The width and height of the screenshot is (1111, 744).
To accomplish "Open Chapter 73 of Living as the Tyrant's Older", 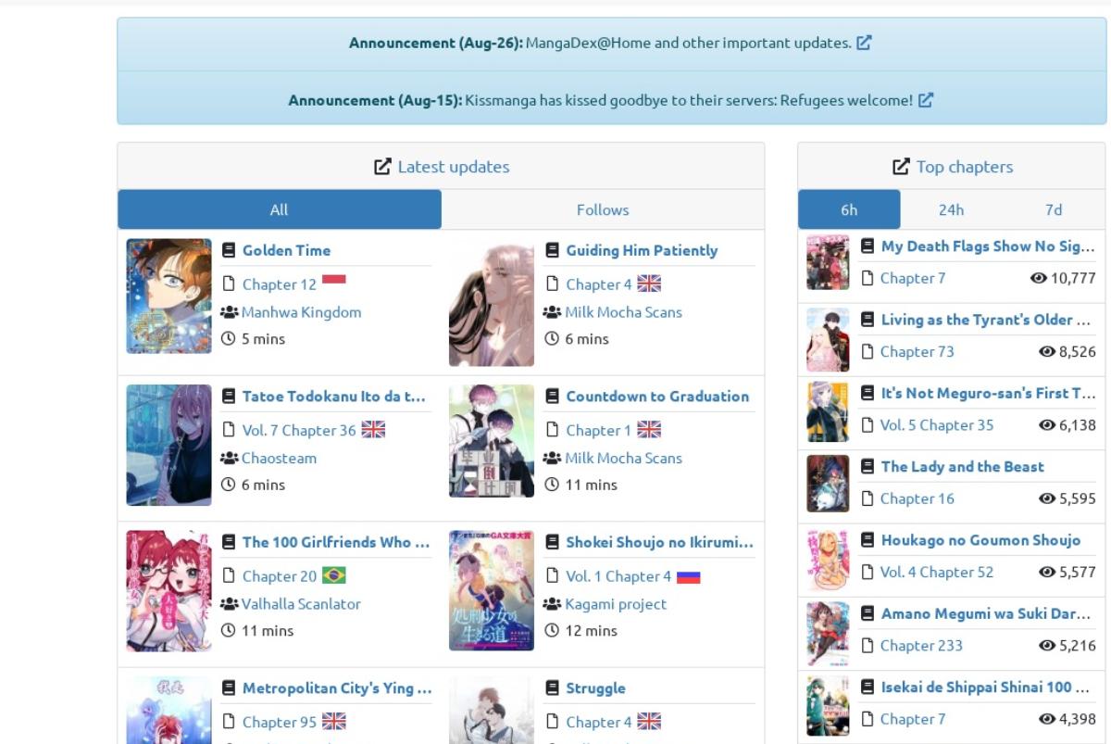I will (x=917, y=351).
